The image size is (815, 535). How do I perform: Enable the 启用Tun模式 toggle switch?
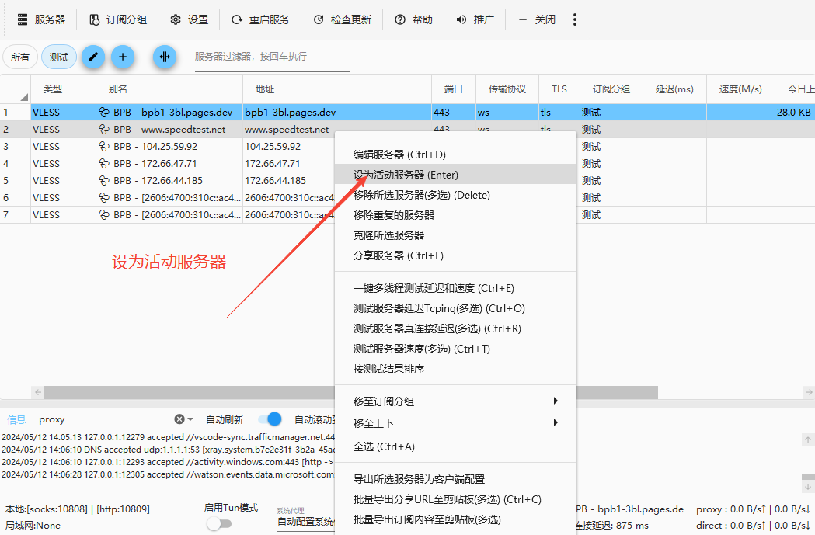click(x=218, y=524)
